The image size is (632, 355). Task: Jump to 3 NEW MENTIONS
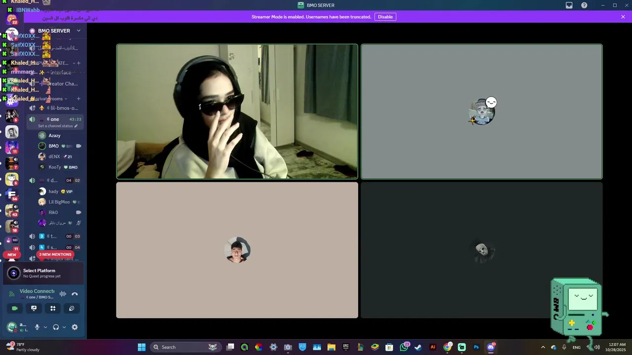click(55, 254)
